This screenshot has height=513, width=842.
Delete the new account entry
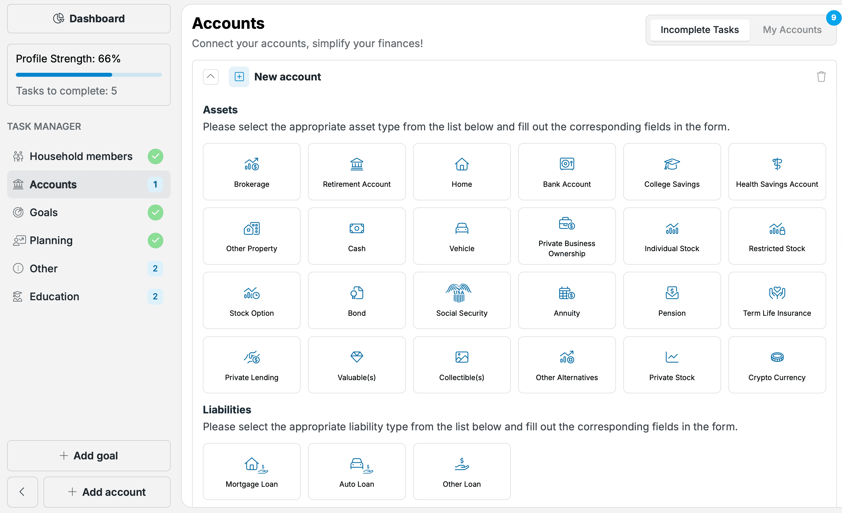click(821, 76)
